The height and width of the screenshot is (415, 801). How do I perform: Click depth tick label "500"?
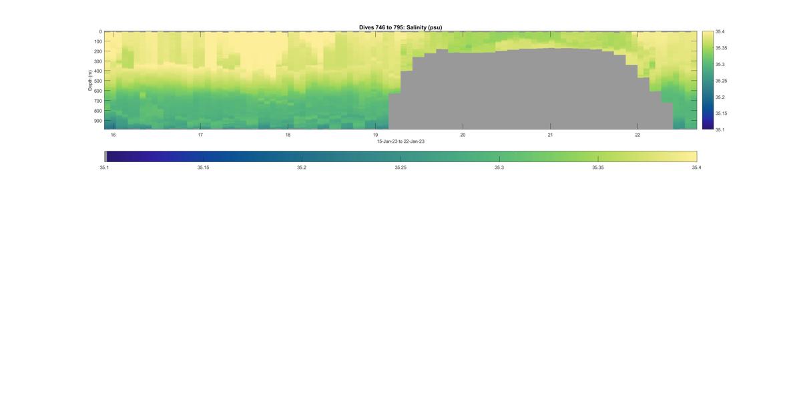(97, 81)
